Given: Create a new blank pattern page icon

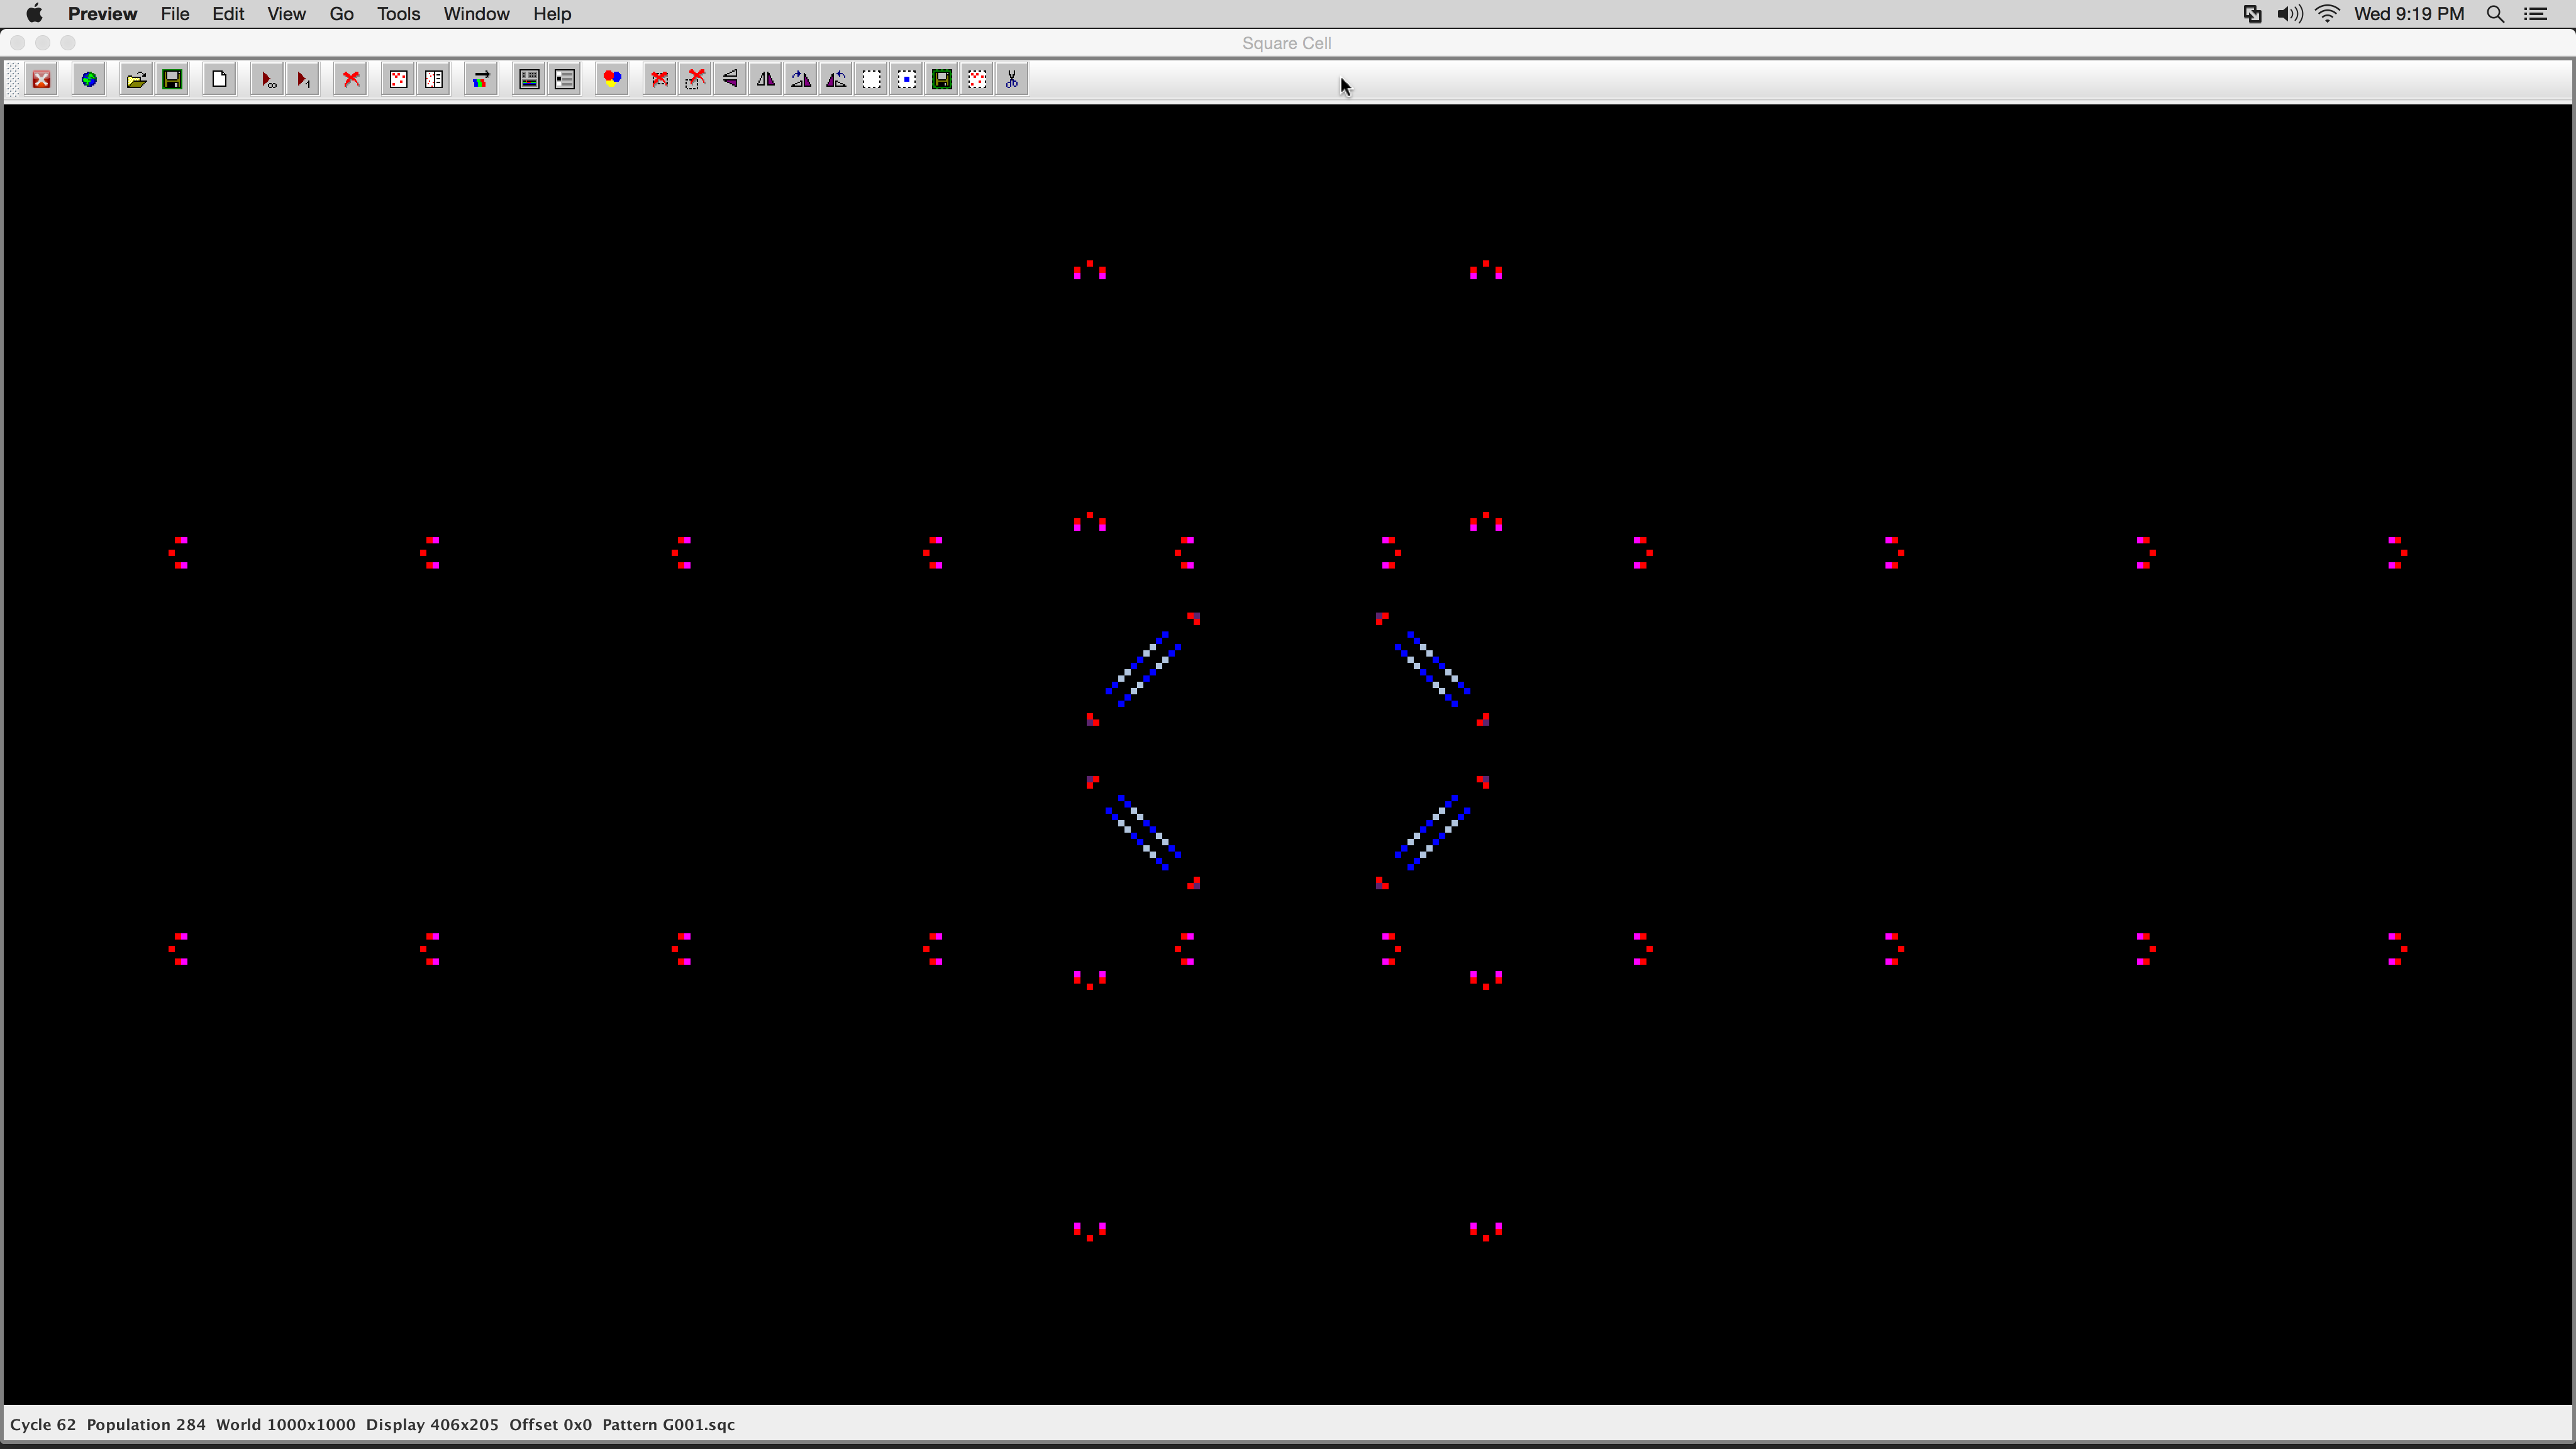Looking at the screenshot, I should (x=220, y=80).
